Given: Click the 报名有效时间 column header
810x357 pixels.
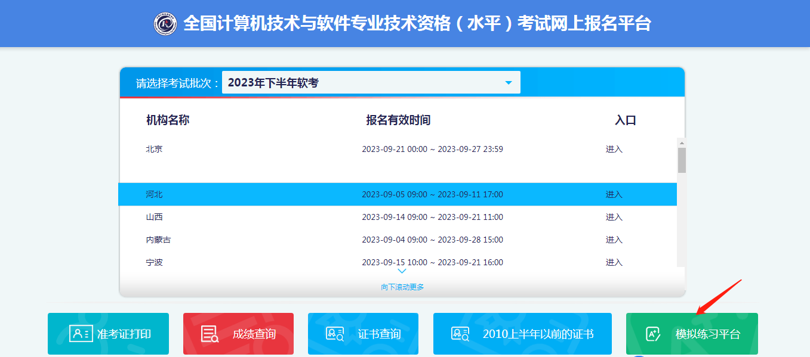Looking at the screenshot, I should (398, 120).
